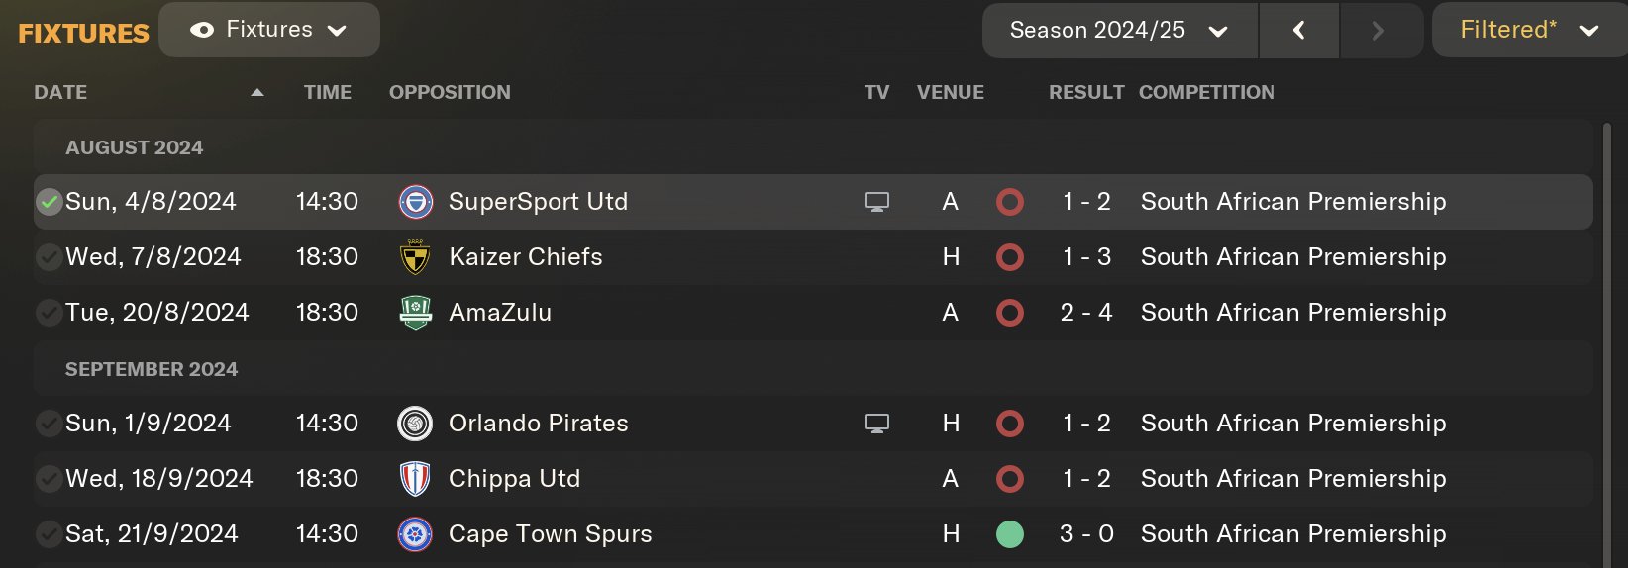Viewport: 1628px width, 568px height.
Task: Click the Kaizer Chiefs club badge
Action: [415, 257]
